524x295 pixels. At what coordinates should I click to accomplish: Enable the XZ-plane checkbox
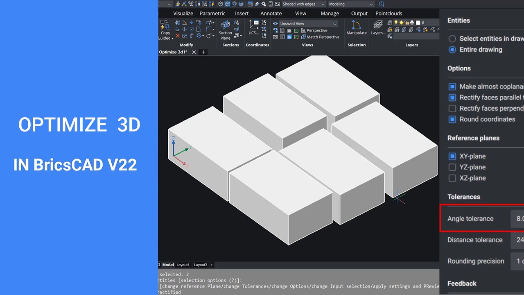click(452, 178)
